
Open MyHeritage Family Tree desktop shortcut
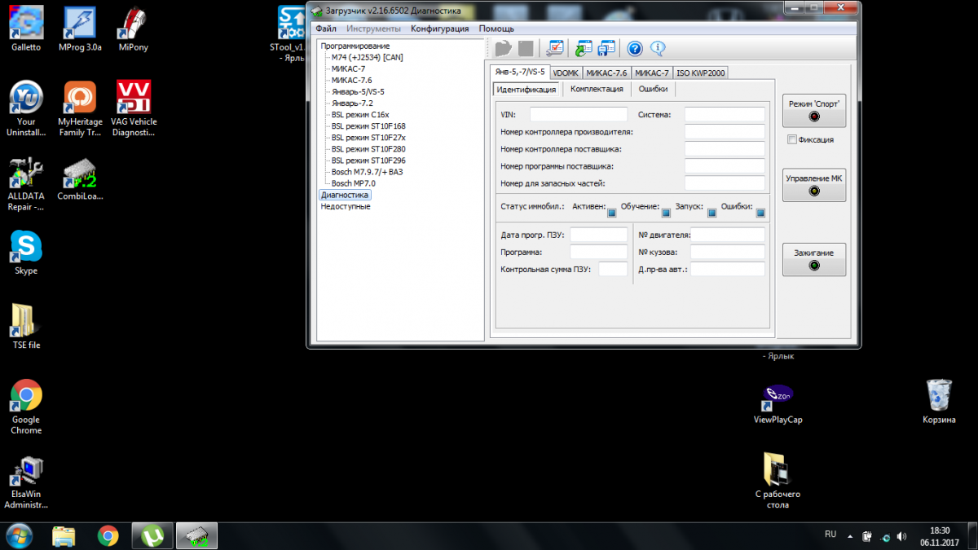pyautogui.click(x=80, y=109)
